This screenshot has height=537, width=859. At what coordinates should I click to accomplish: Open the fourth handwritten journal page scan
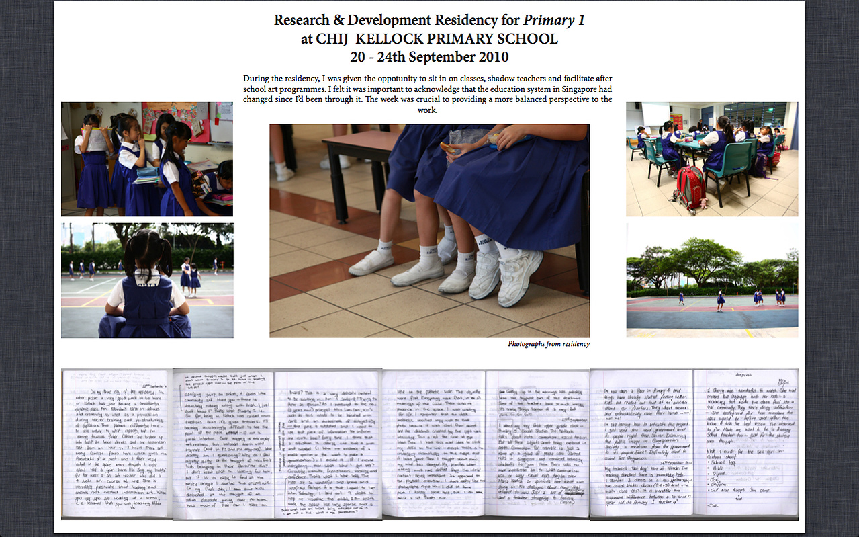click(x=433, y=444)
